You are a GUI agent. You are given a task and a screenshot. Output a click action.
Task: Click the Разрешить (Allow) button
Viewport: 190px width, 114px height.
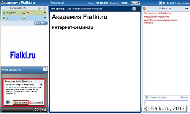[20, 102]
